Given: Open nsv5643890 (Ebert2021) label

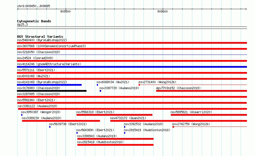Looking at the screenshot, I should [x=95, y=130].
